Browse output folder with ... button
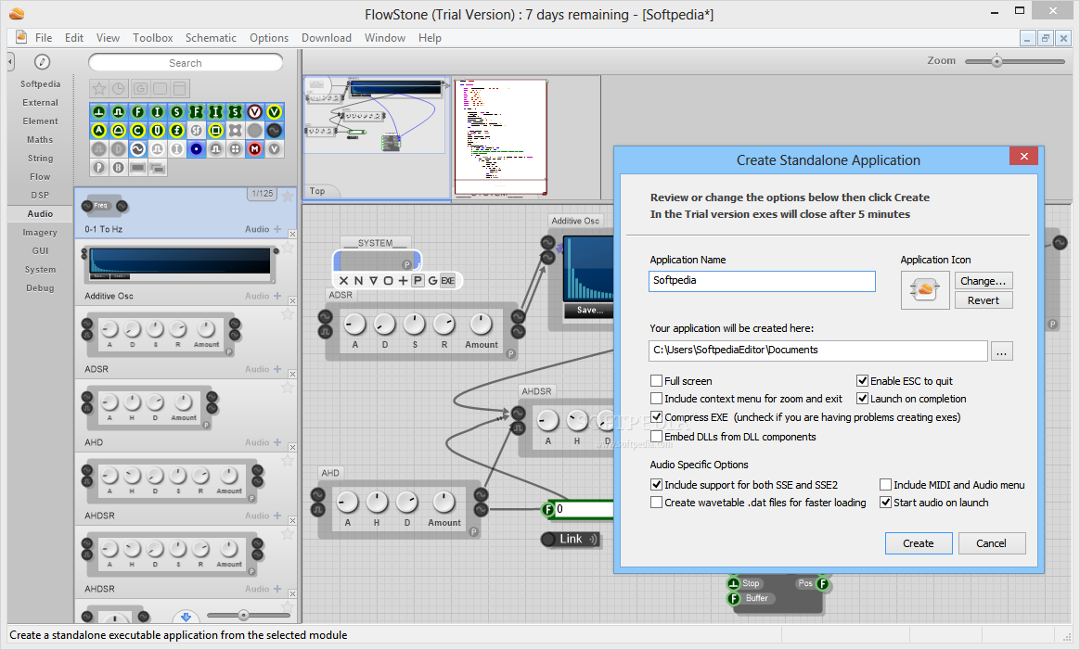 [1001, 351]
